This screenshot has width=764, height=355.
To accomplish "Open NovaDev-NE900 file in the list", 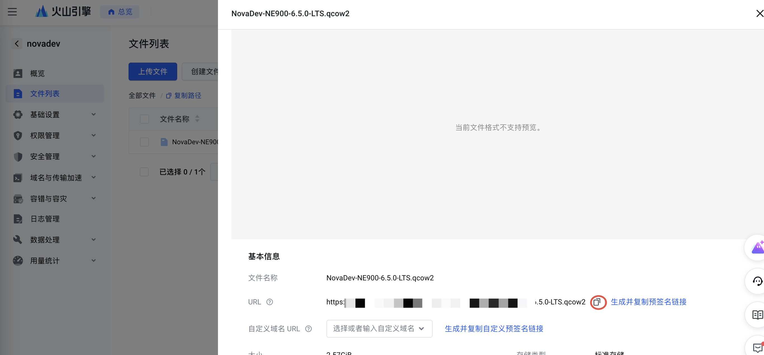I will coord(195,142).
